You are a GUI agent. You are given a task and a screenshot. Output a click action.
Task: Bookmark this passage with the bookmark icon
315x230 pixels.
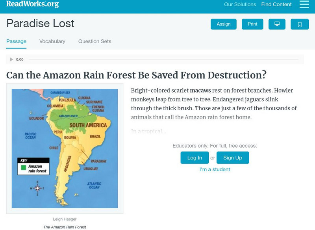click(x=300, y=24)
